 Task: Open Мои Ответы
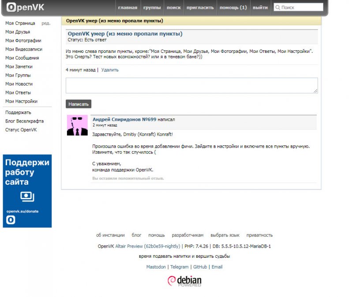(x=18, y=93)
